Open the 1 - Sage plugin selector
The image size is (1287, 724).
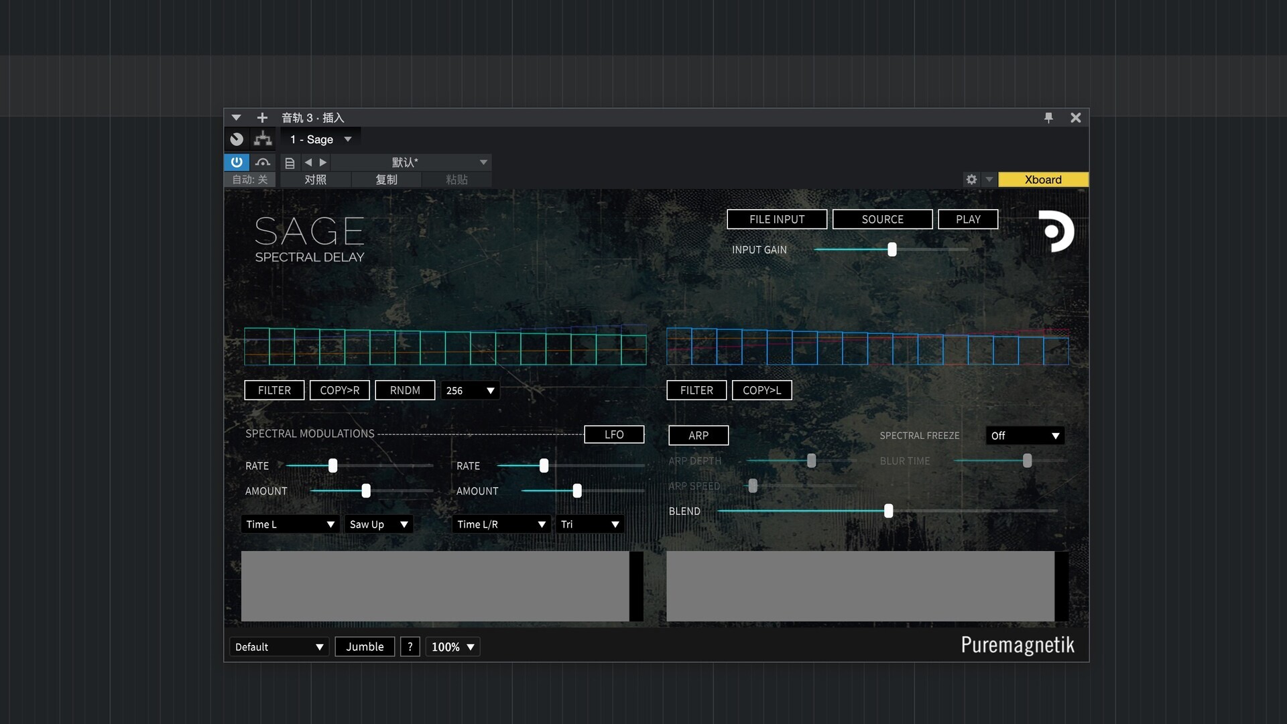[x=320, y=139]
